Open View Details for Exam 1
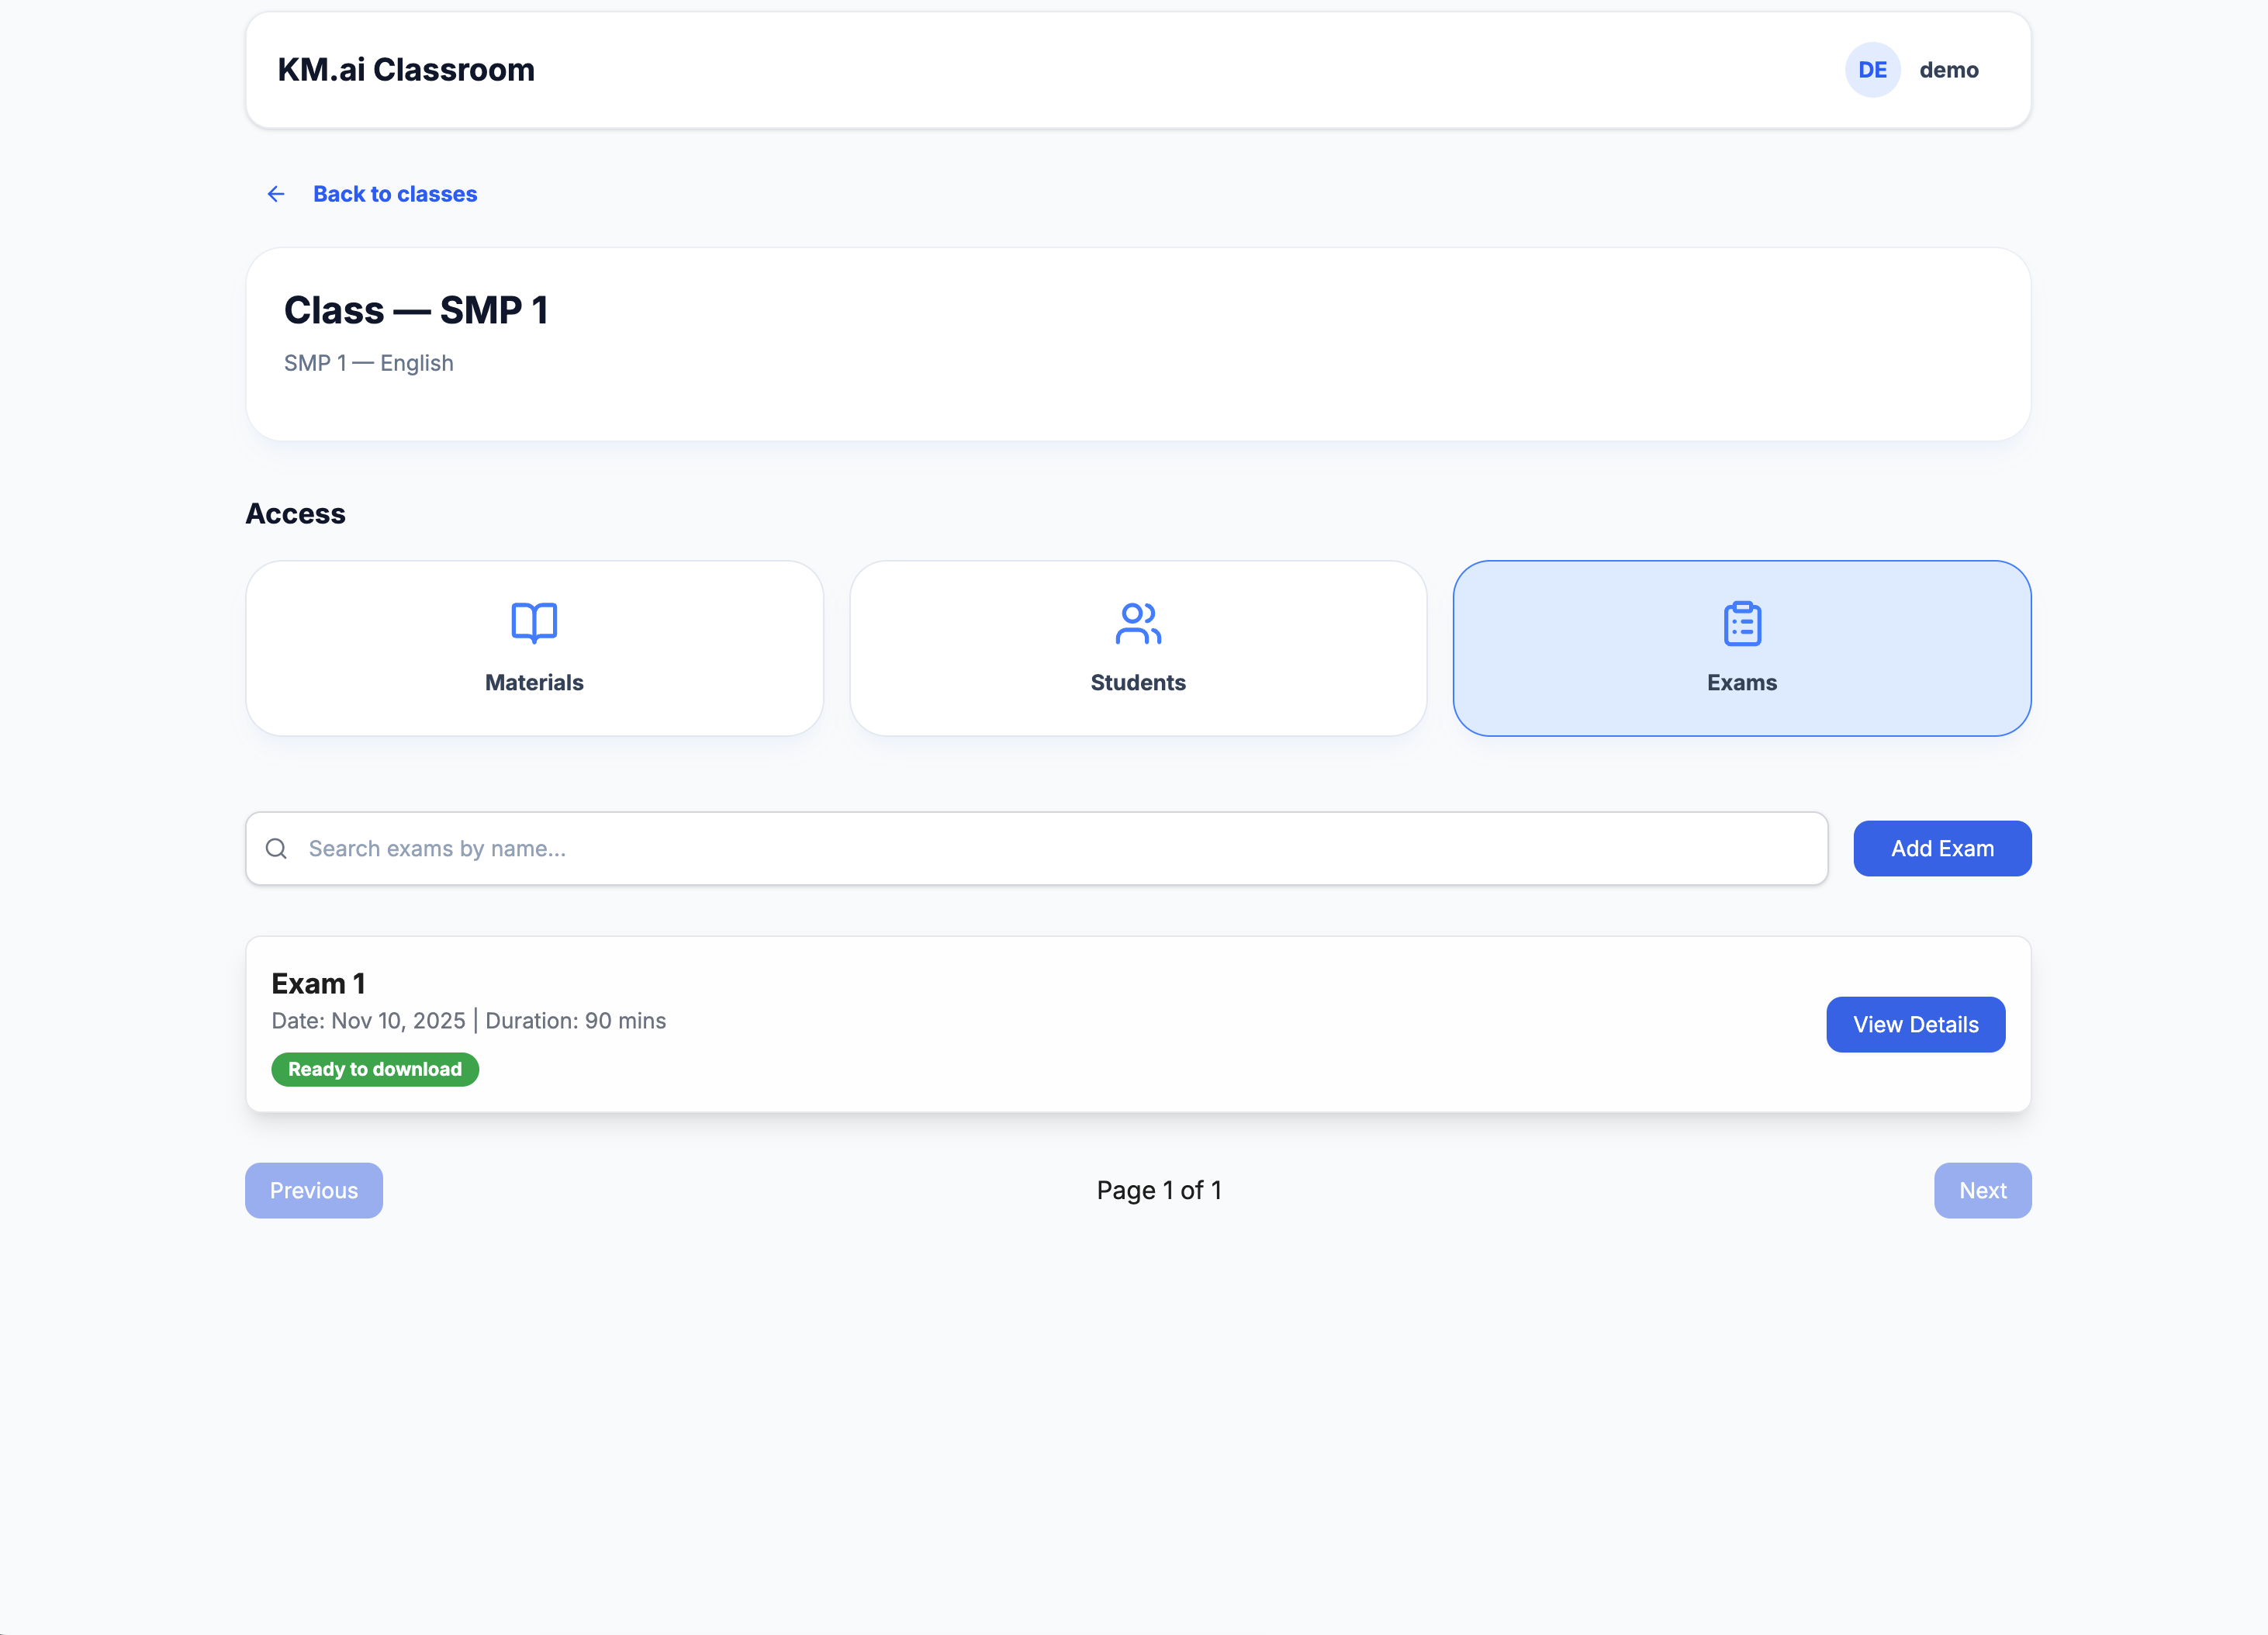2268x1635 pixels. [1915, 1024]
